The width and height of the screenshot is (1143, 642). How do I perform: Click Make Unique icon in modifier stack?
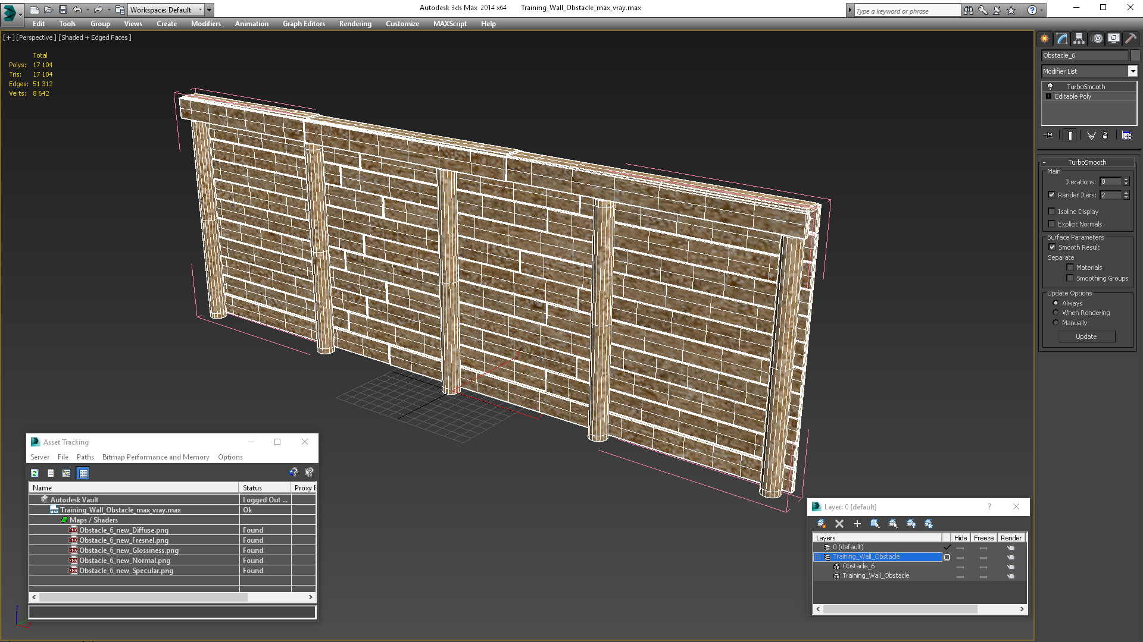coord(1091,136)
